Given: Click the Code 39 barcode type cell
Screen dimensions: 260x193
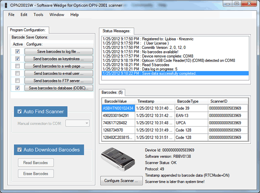Looking at the screenshot, I should click(191, 108).
